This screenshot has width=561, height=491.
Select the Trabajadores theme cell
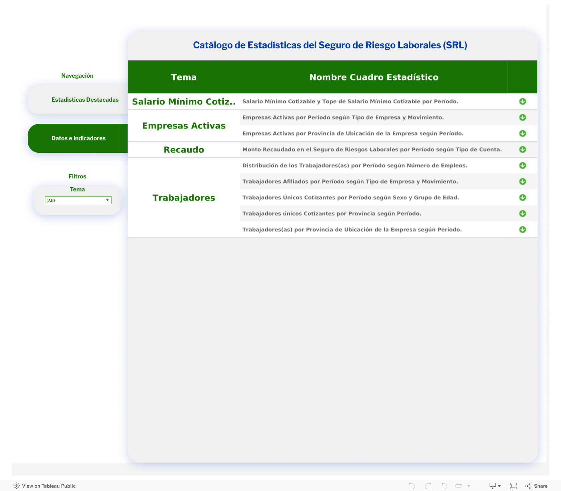(184, 198)
